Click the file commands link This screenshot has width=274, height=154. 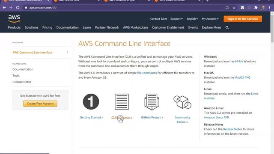pos(147,73)
